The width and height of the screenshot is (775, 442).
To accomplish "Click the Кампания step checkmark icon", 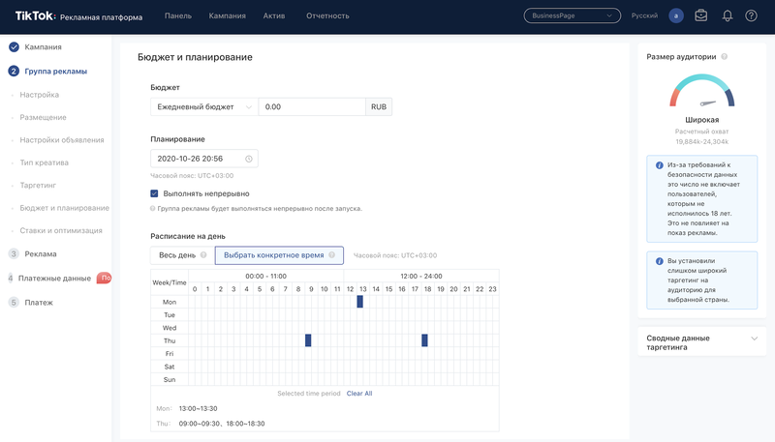I will tap(14, 46).
